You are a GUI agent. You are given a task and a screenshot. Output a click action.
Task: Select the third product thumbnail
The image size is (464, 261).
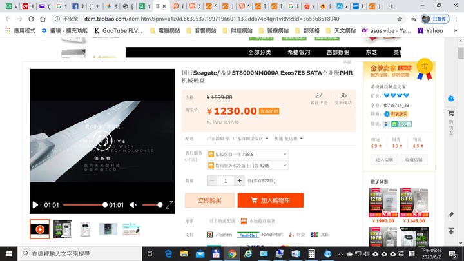pyautogui.click(x=85, y=229)
